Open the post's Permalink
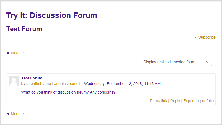This screenshot has width=222, height=125. (x=158, y=101)
